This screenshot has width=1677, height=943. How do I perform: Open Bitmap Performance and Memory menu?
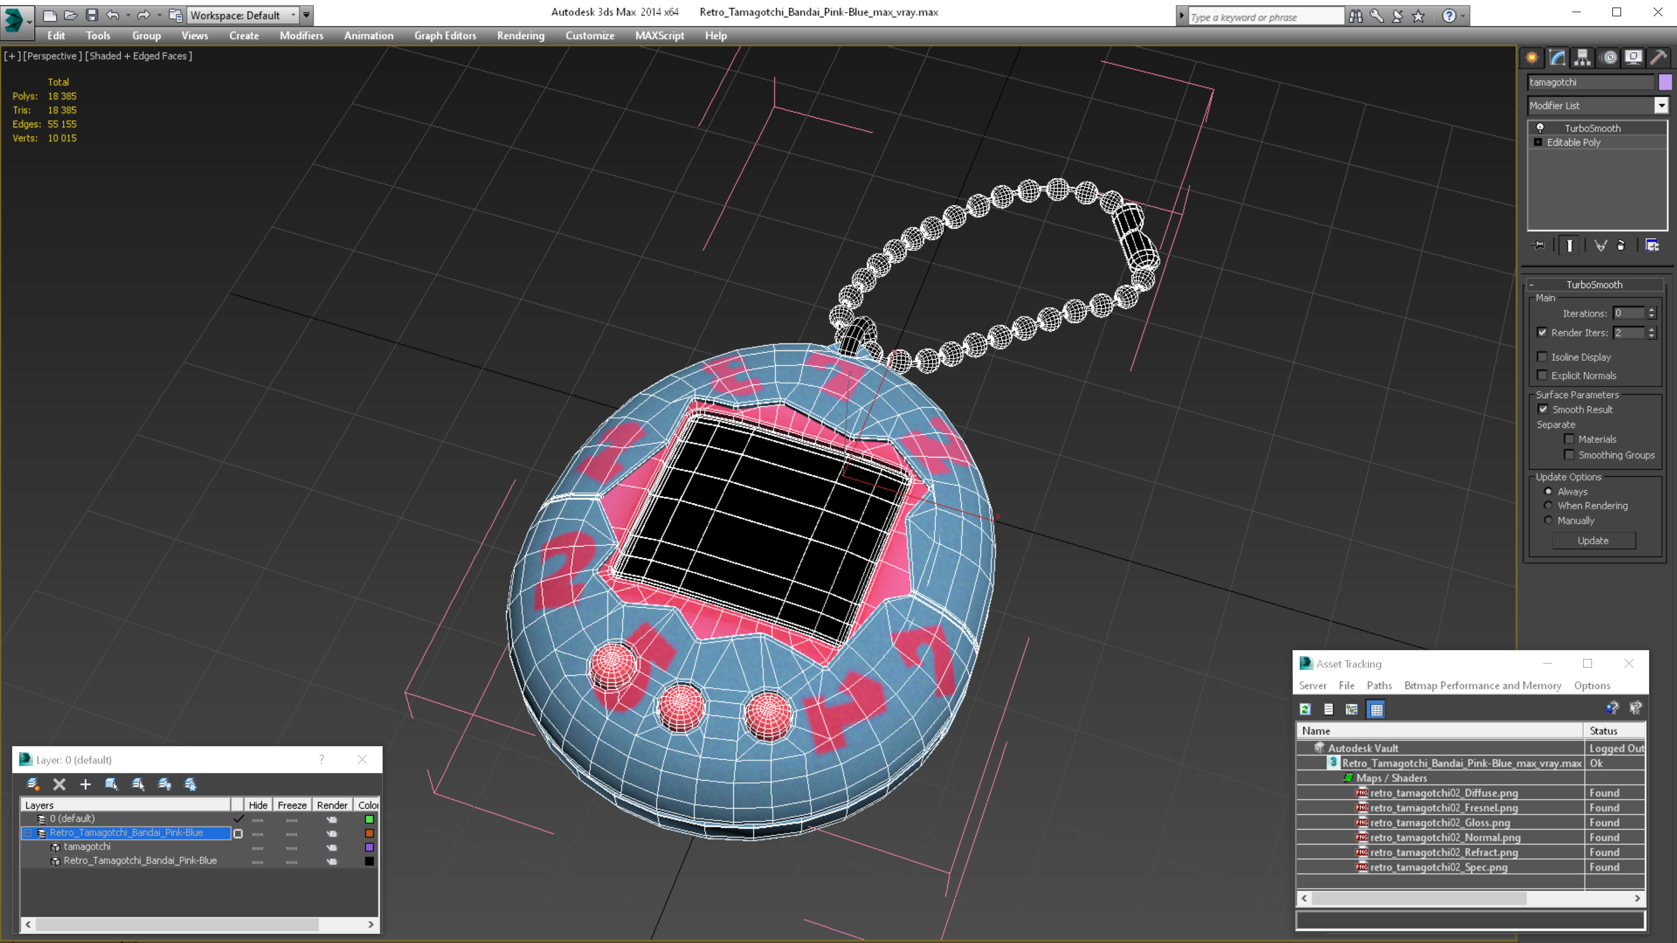[1483, 685]
